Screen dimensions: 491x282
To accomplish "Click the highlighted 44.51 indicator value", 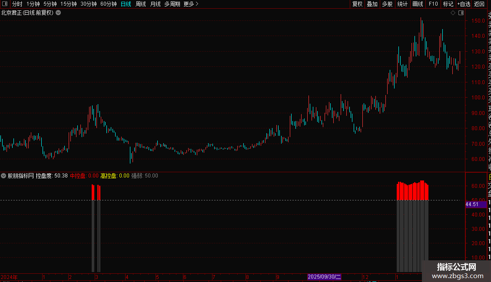I will coord(476,204).
